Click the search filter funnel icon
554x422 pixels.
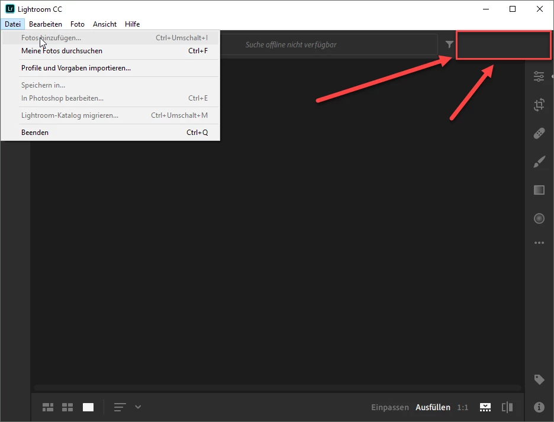coord(449,44)
